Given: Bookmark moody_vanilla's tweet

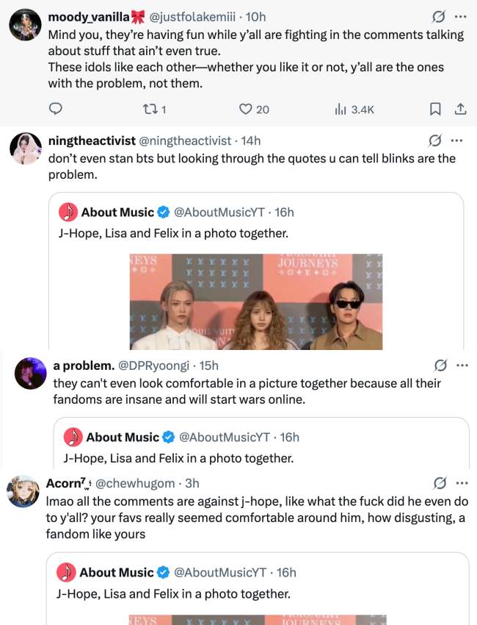Looking at the screenshot, I should pyautogui.click(x=434, y=109).
